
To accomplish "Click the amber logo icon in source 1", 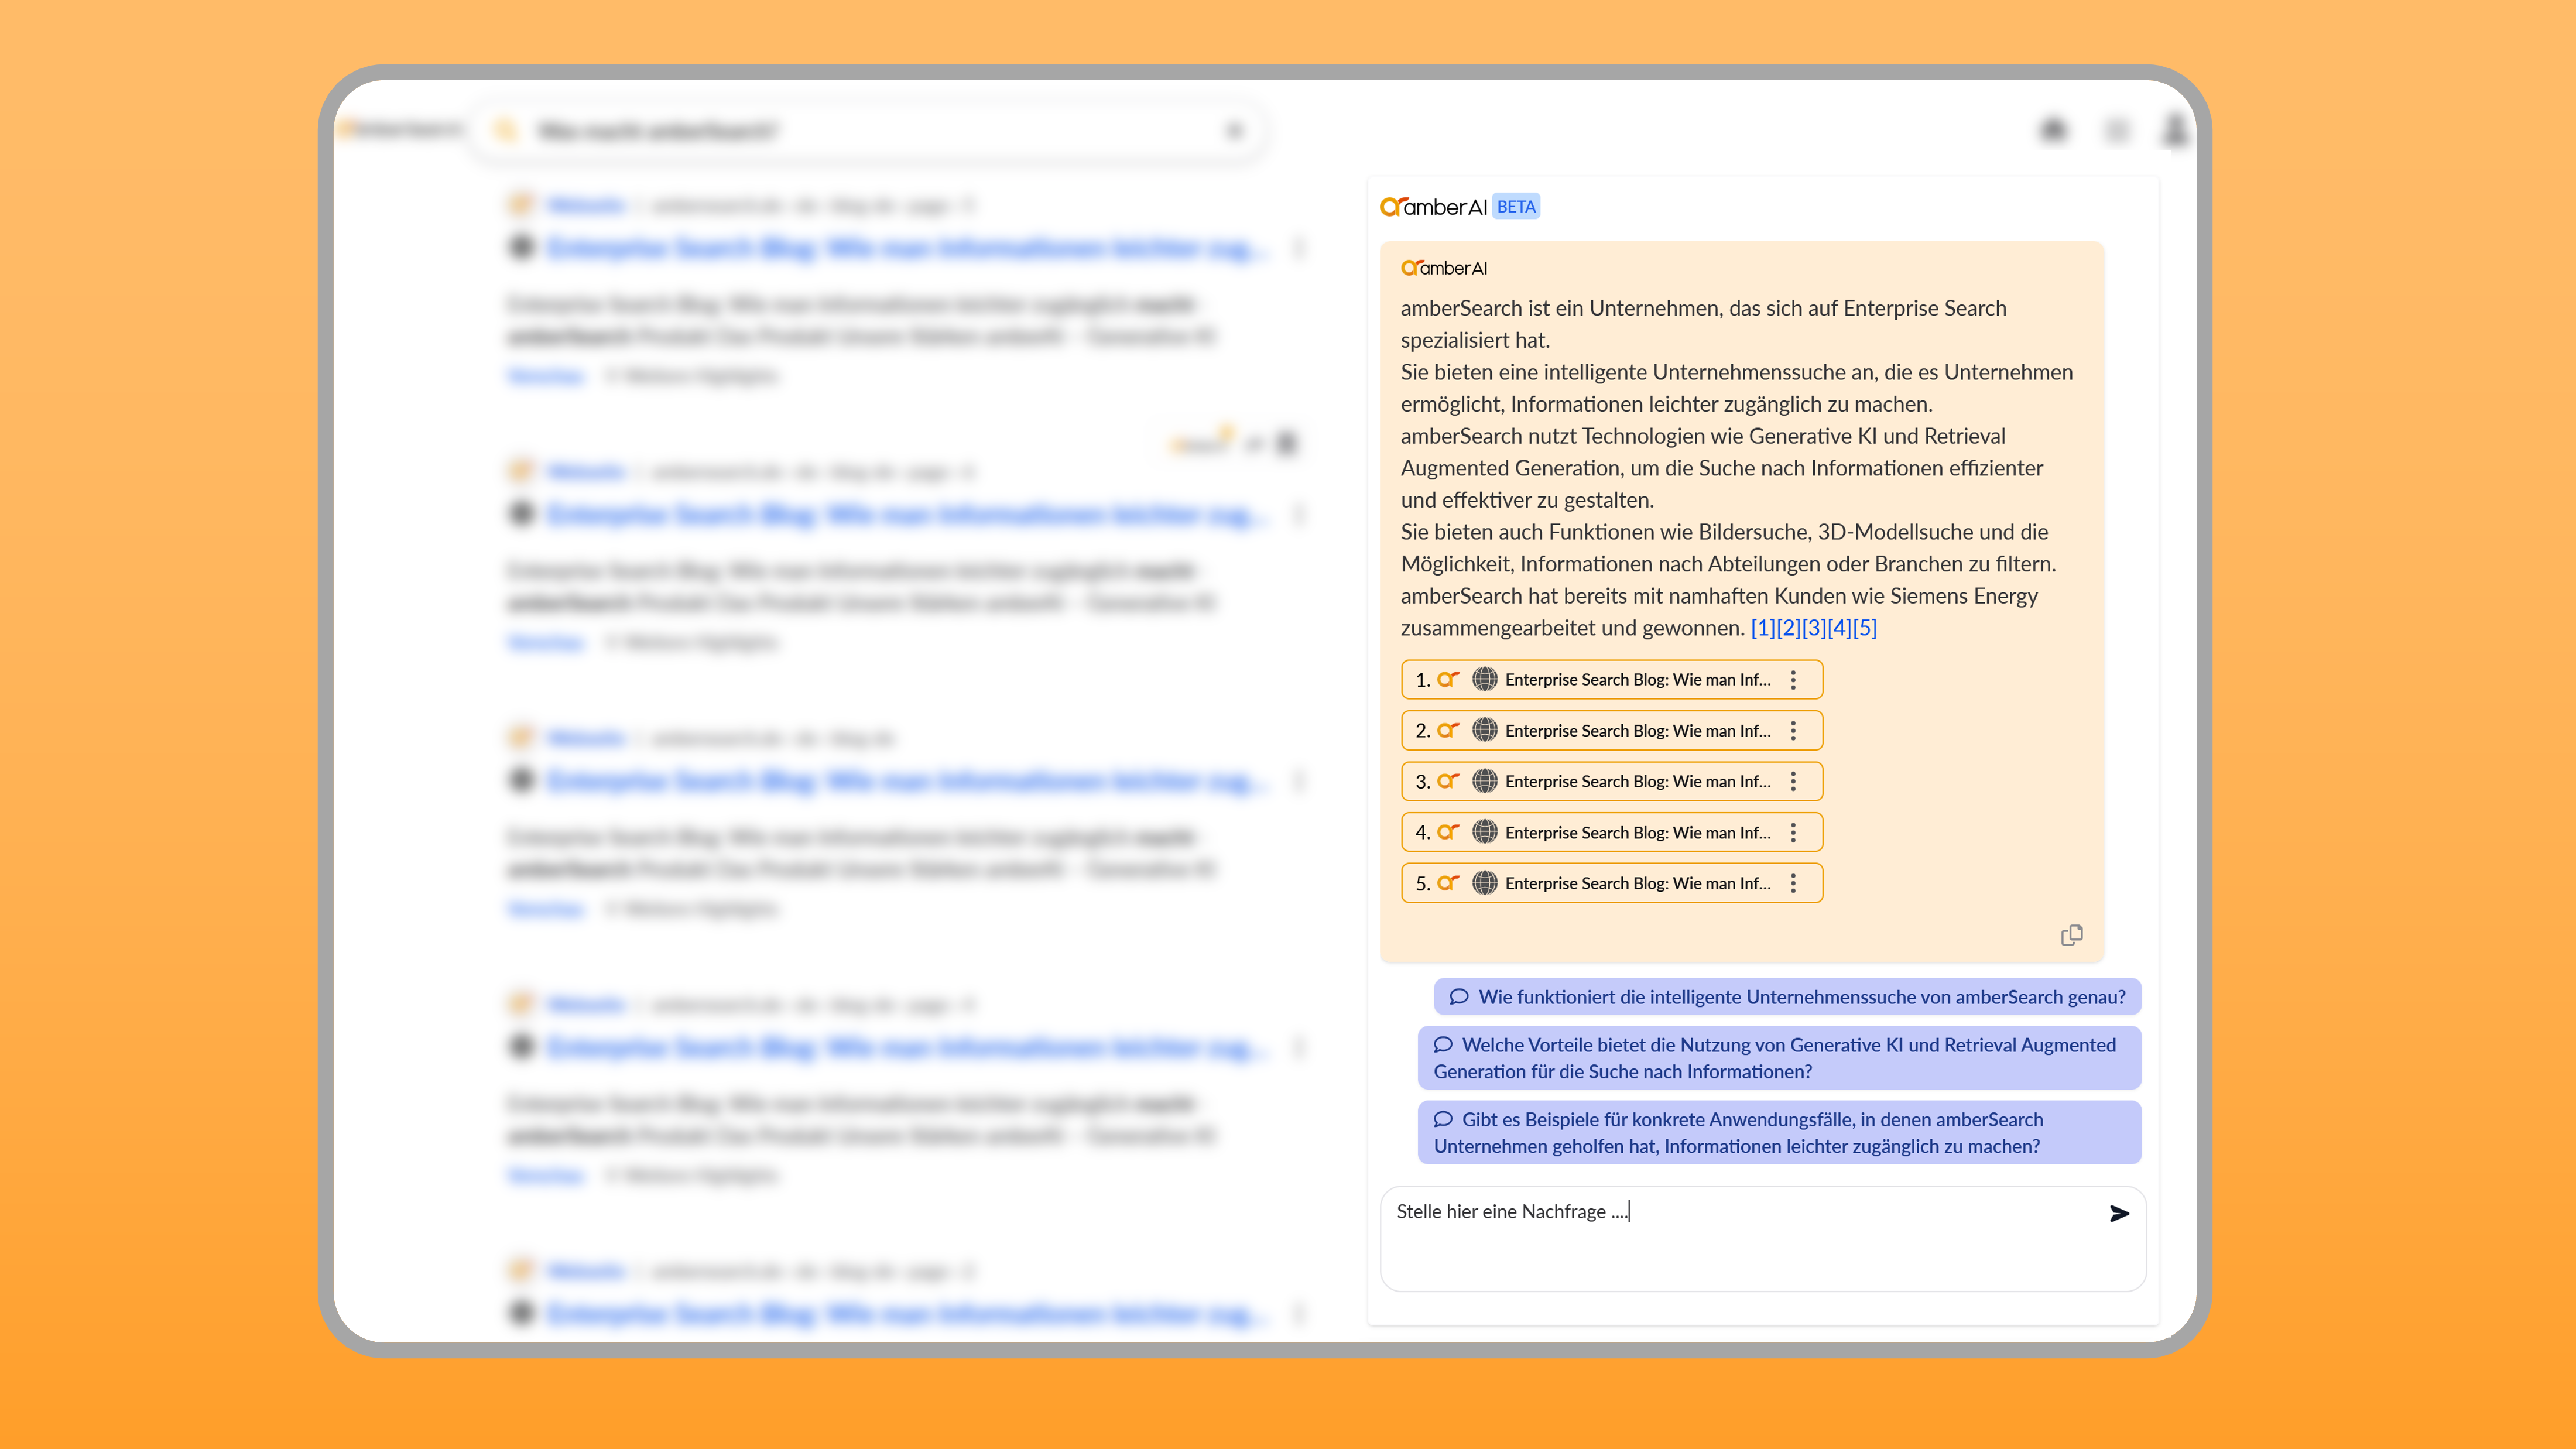I will coord(1448,679).
